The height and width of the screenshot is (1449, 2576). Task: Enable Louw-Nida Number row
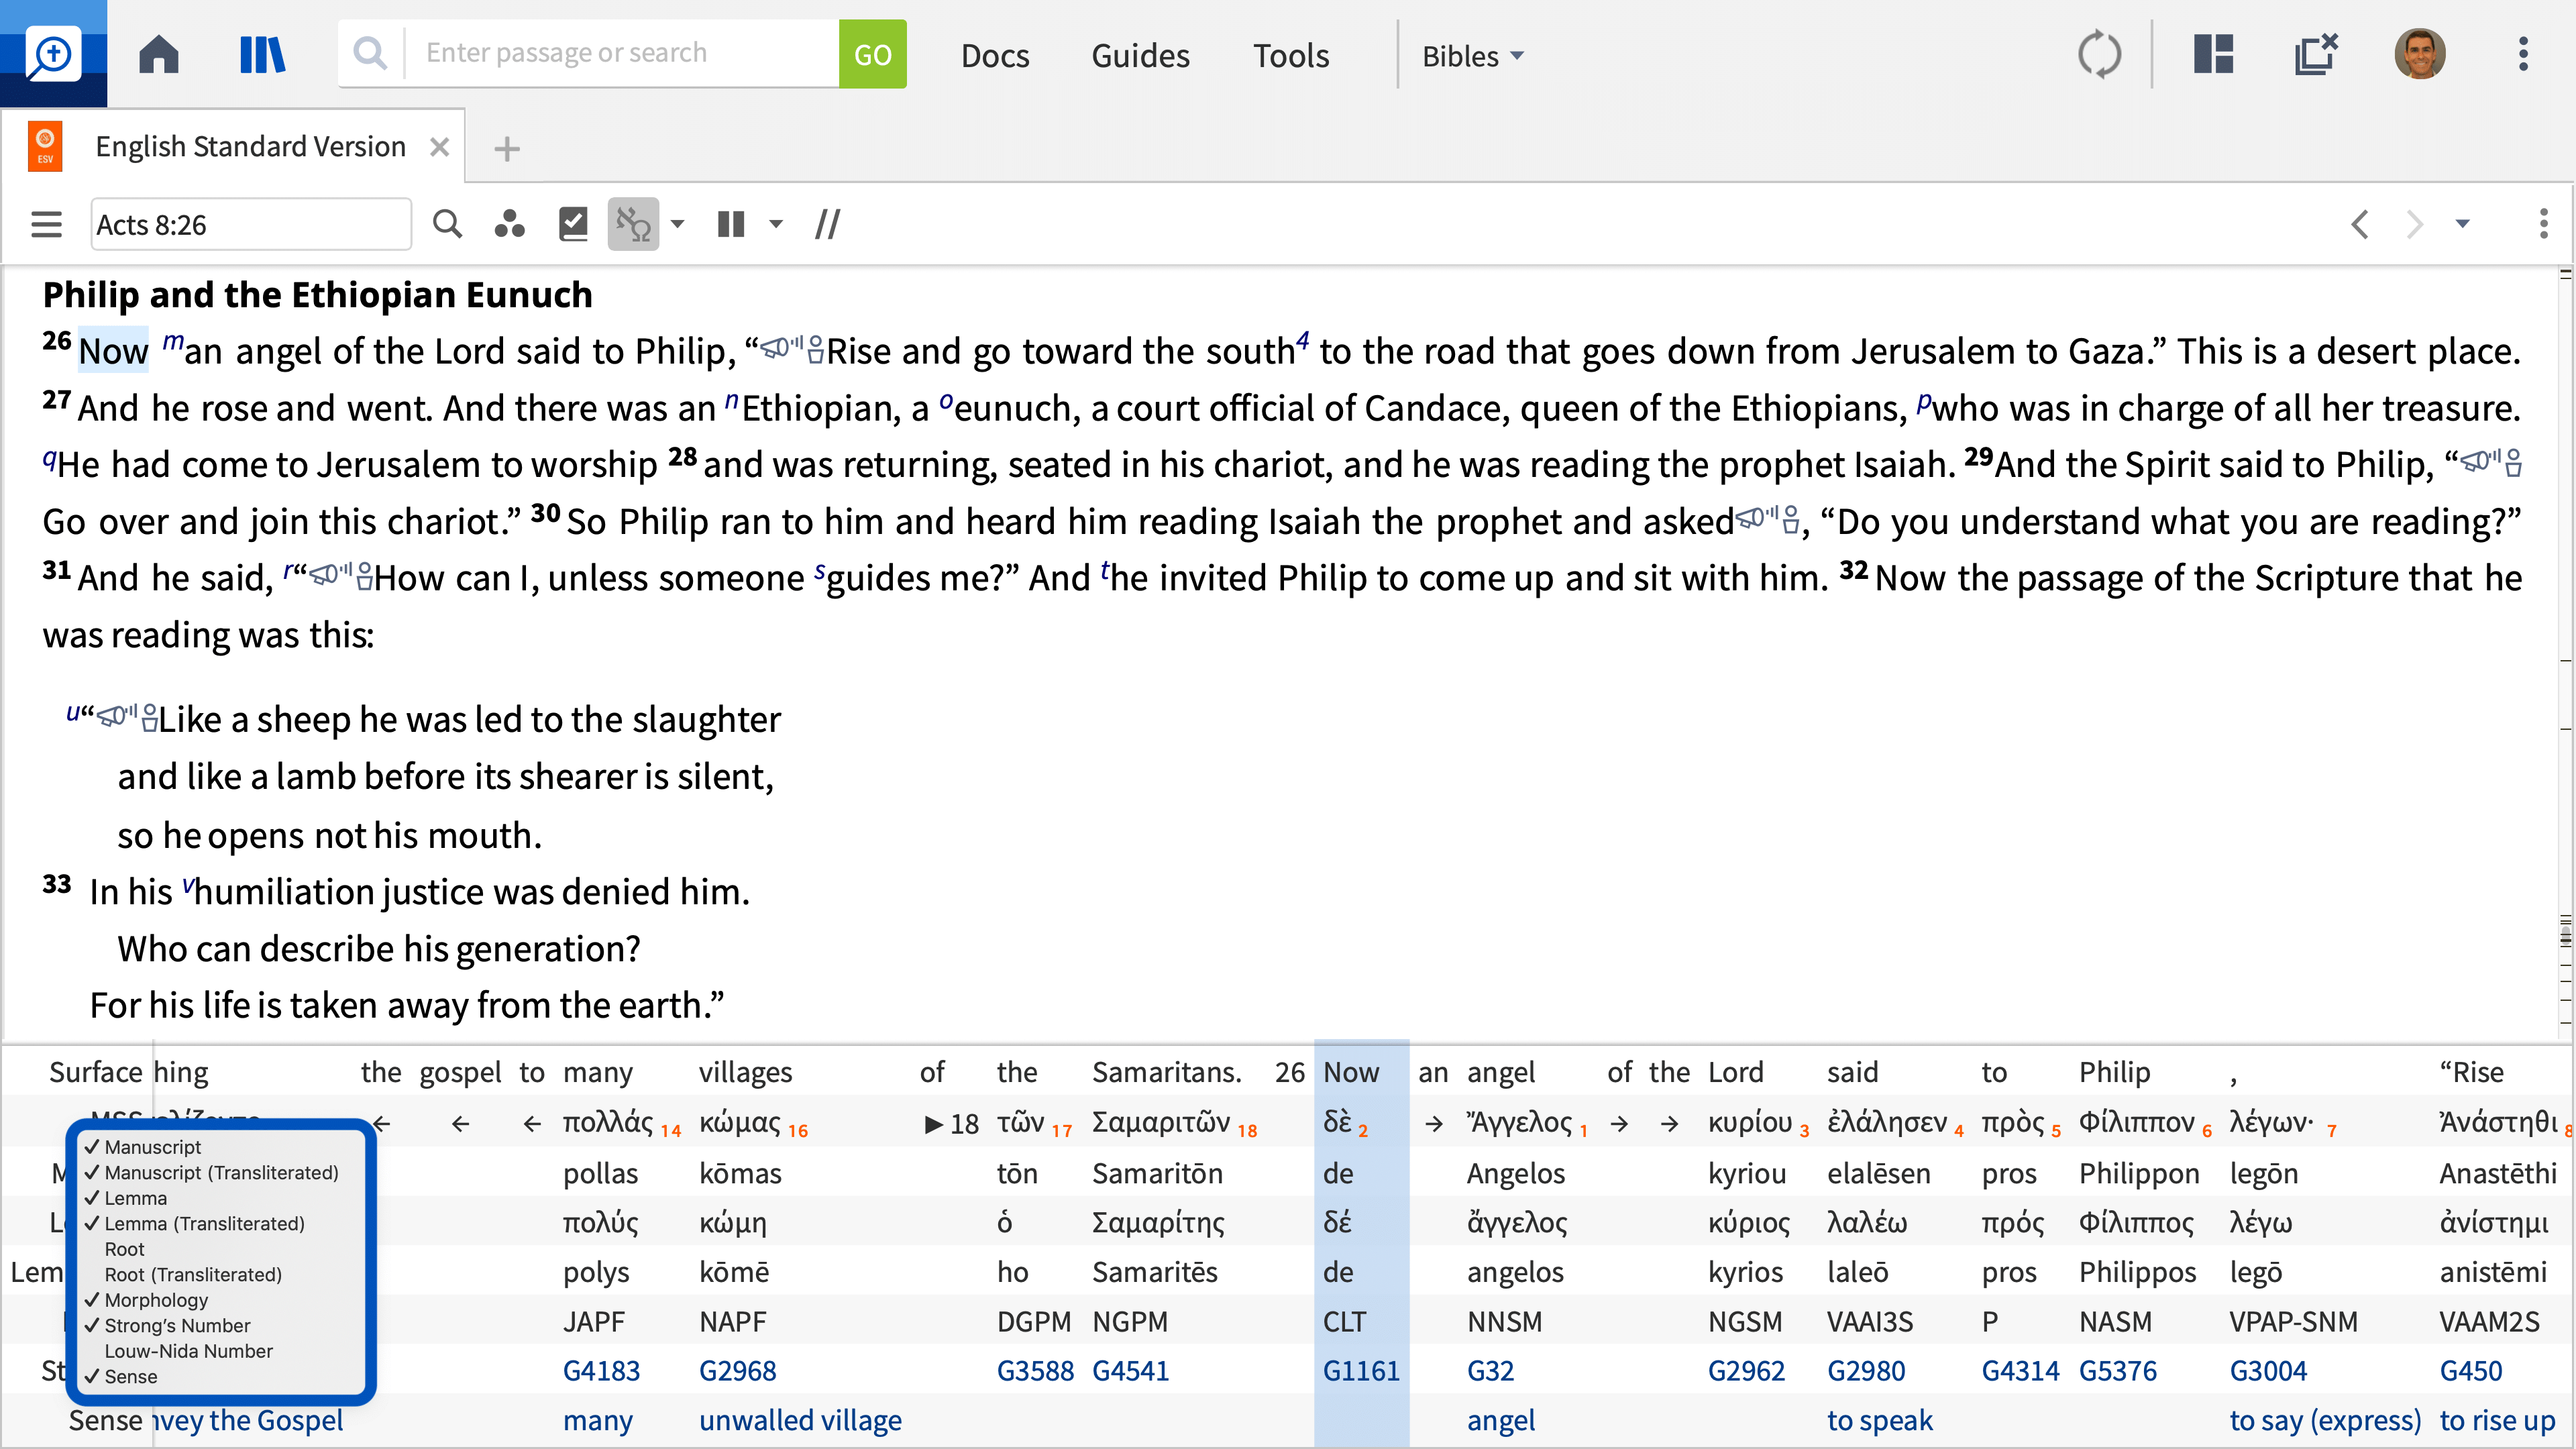(x=188, y=1351)
